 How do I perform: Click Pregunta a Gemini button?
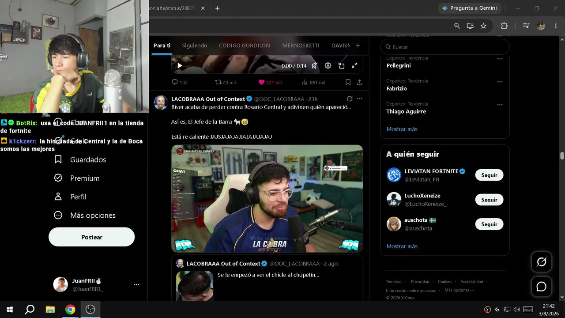pyautogui.click(x=470, y=8)
